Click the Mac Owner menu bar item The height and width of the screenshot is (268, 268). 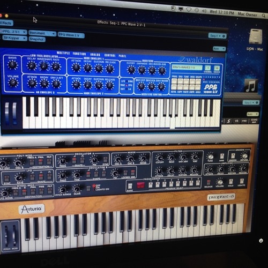[247, 14]
